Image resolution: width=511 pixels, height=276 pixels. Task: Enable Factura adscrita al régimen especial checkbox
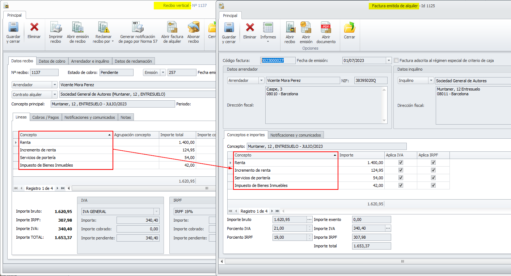pos(396,60)
